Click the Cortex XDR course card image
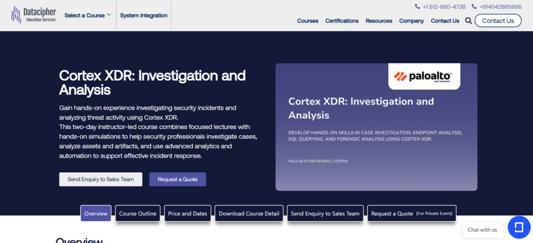This screenshot has height=243, width=533. [x=376, y=127]
